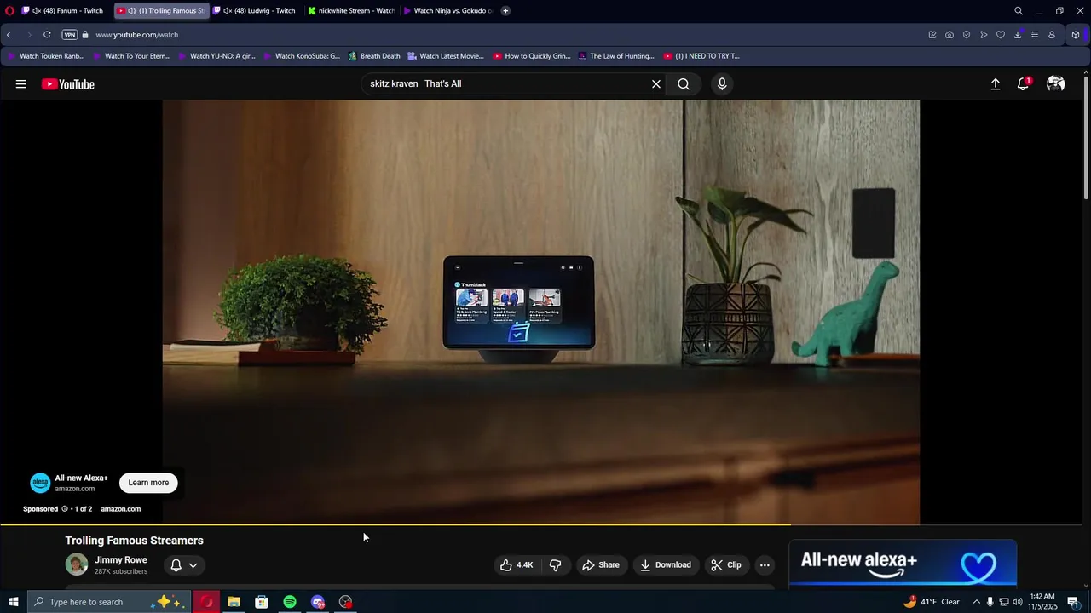The width and height of the screenshot is (1091, 613).
Task: Open Opera privacy shield icon
Action: pos(967,35)
